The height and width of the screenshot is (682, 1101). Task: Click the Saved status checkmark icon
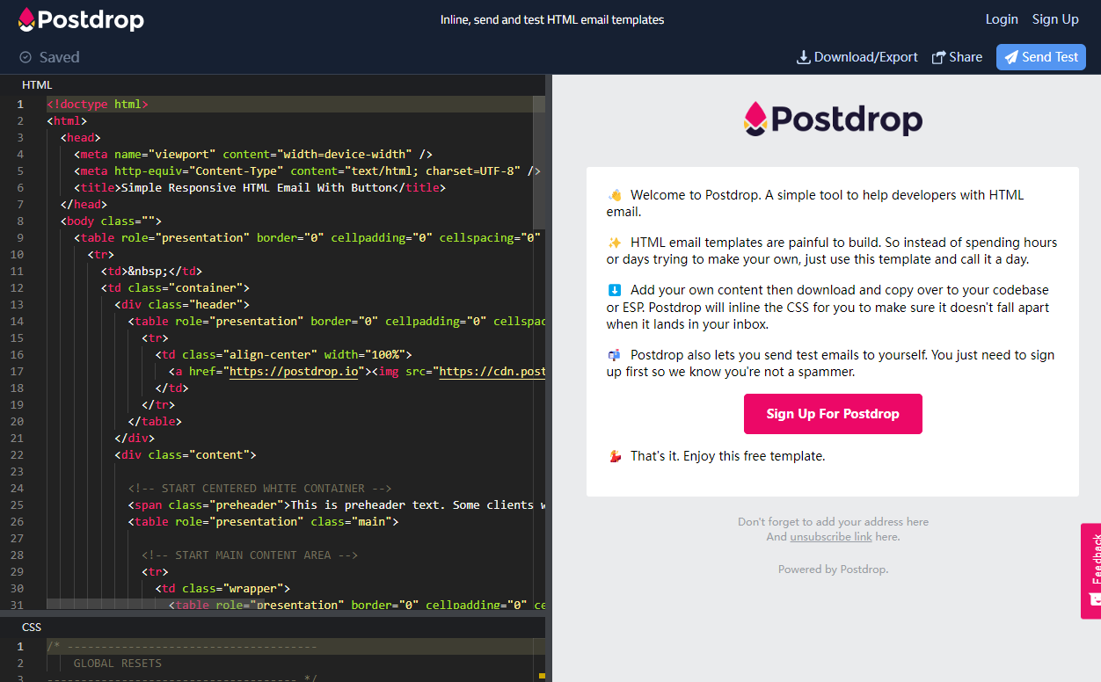point(26,57)
